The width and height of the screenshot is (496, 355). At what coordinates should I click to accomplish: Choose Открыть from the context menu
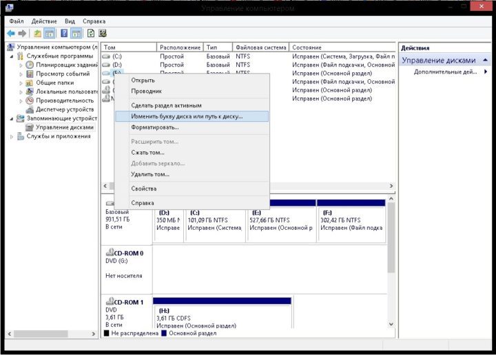(192, 80)
